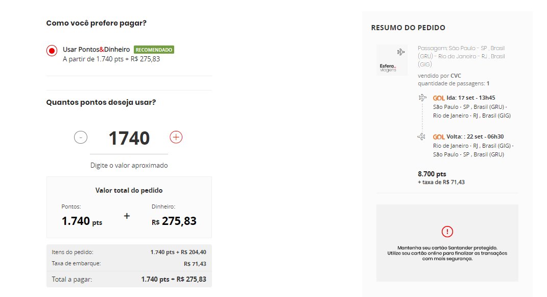Click the 8.700 pts price text
The width and height of the screenshot is (547, 297).
coord(432,174)
